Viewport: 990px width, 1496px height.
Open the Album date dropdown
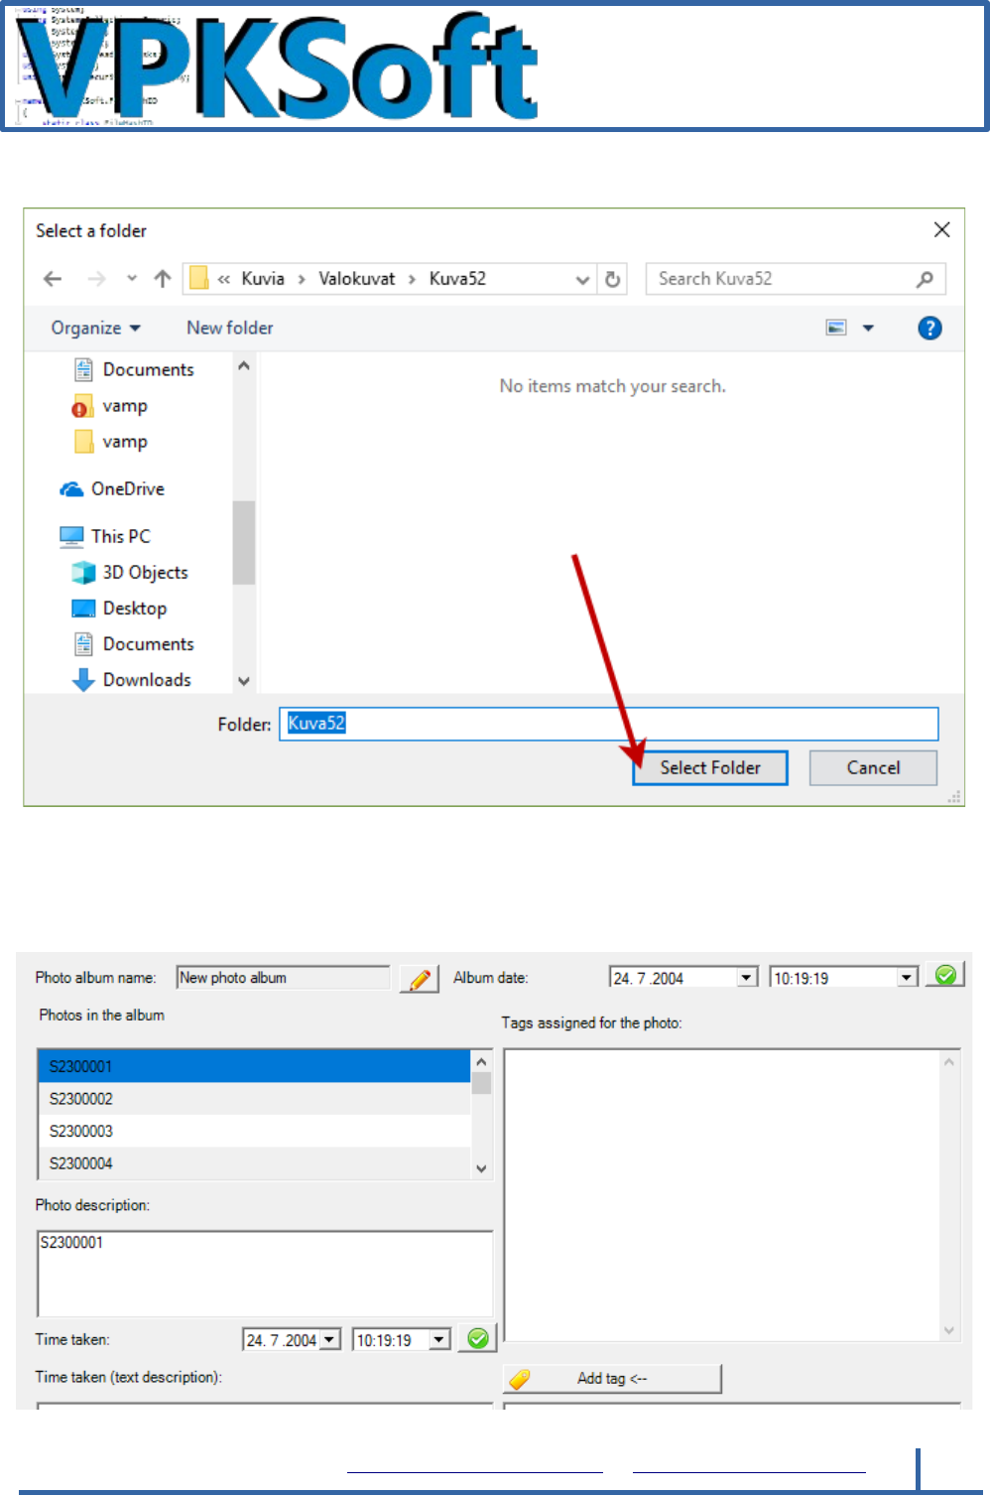tap(747, 978)
